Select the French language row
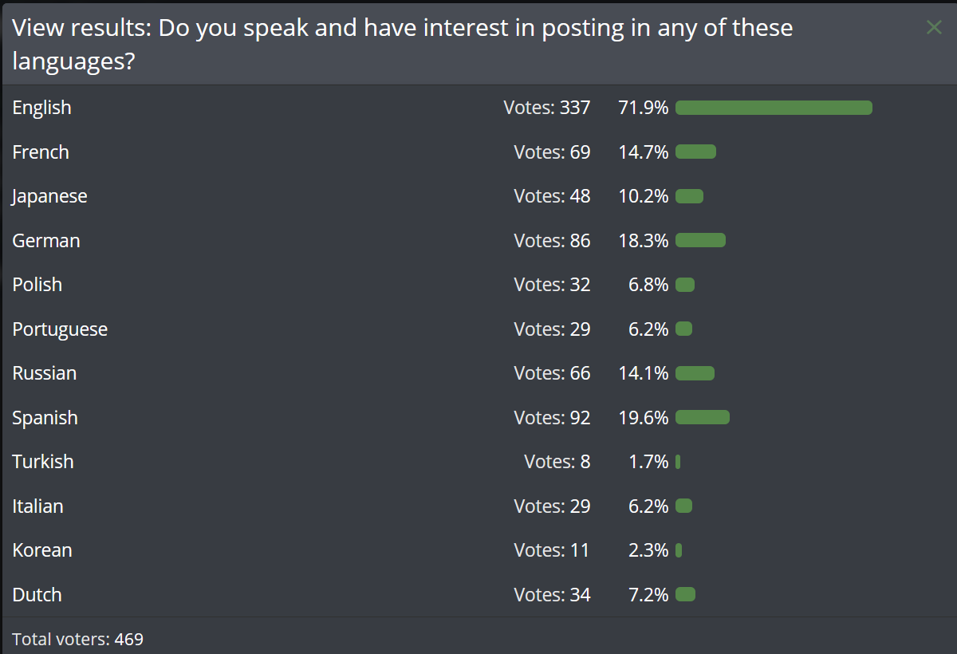 point(478,152)
